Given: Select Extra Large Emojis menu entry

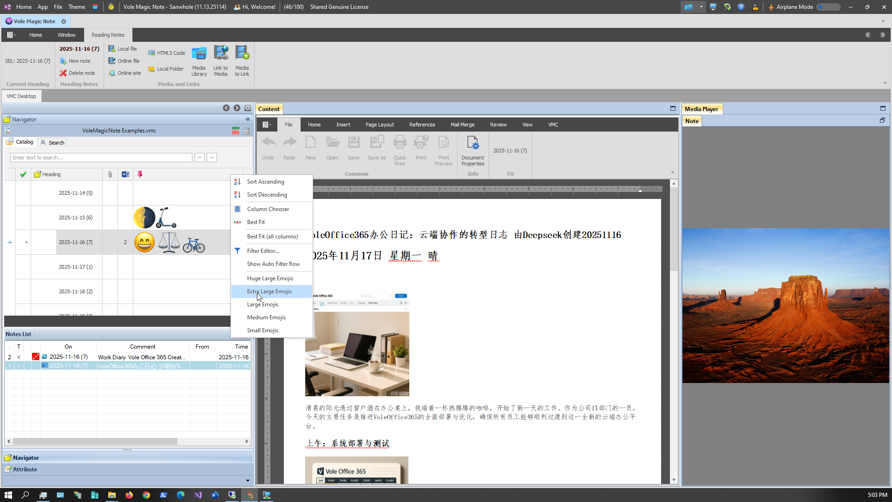Looking at the screenshot, I should tap(269, 291).
